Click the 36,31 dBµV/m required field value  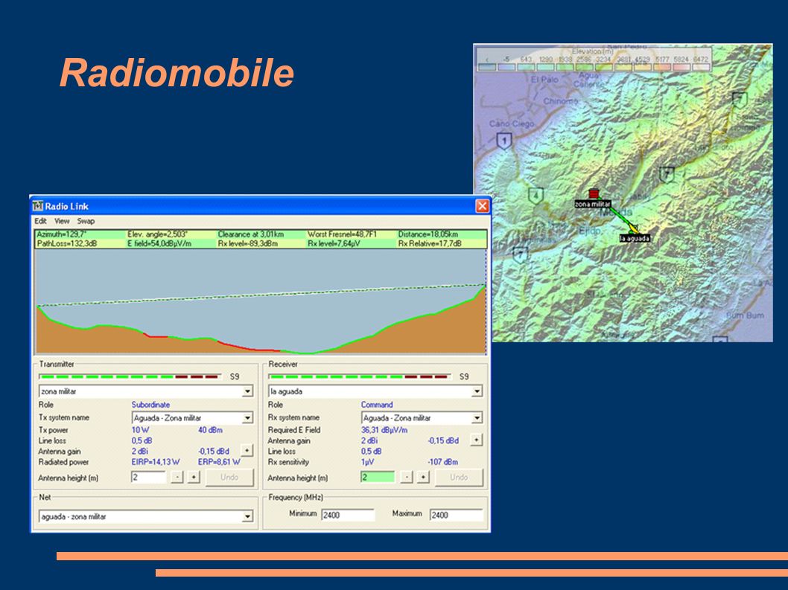tap(384, 430)
